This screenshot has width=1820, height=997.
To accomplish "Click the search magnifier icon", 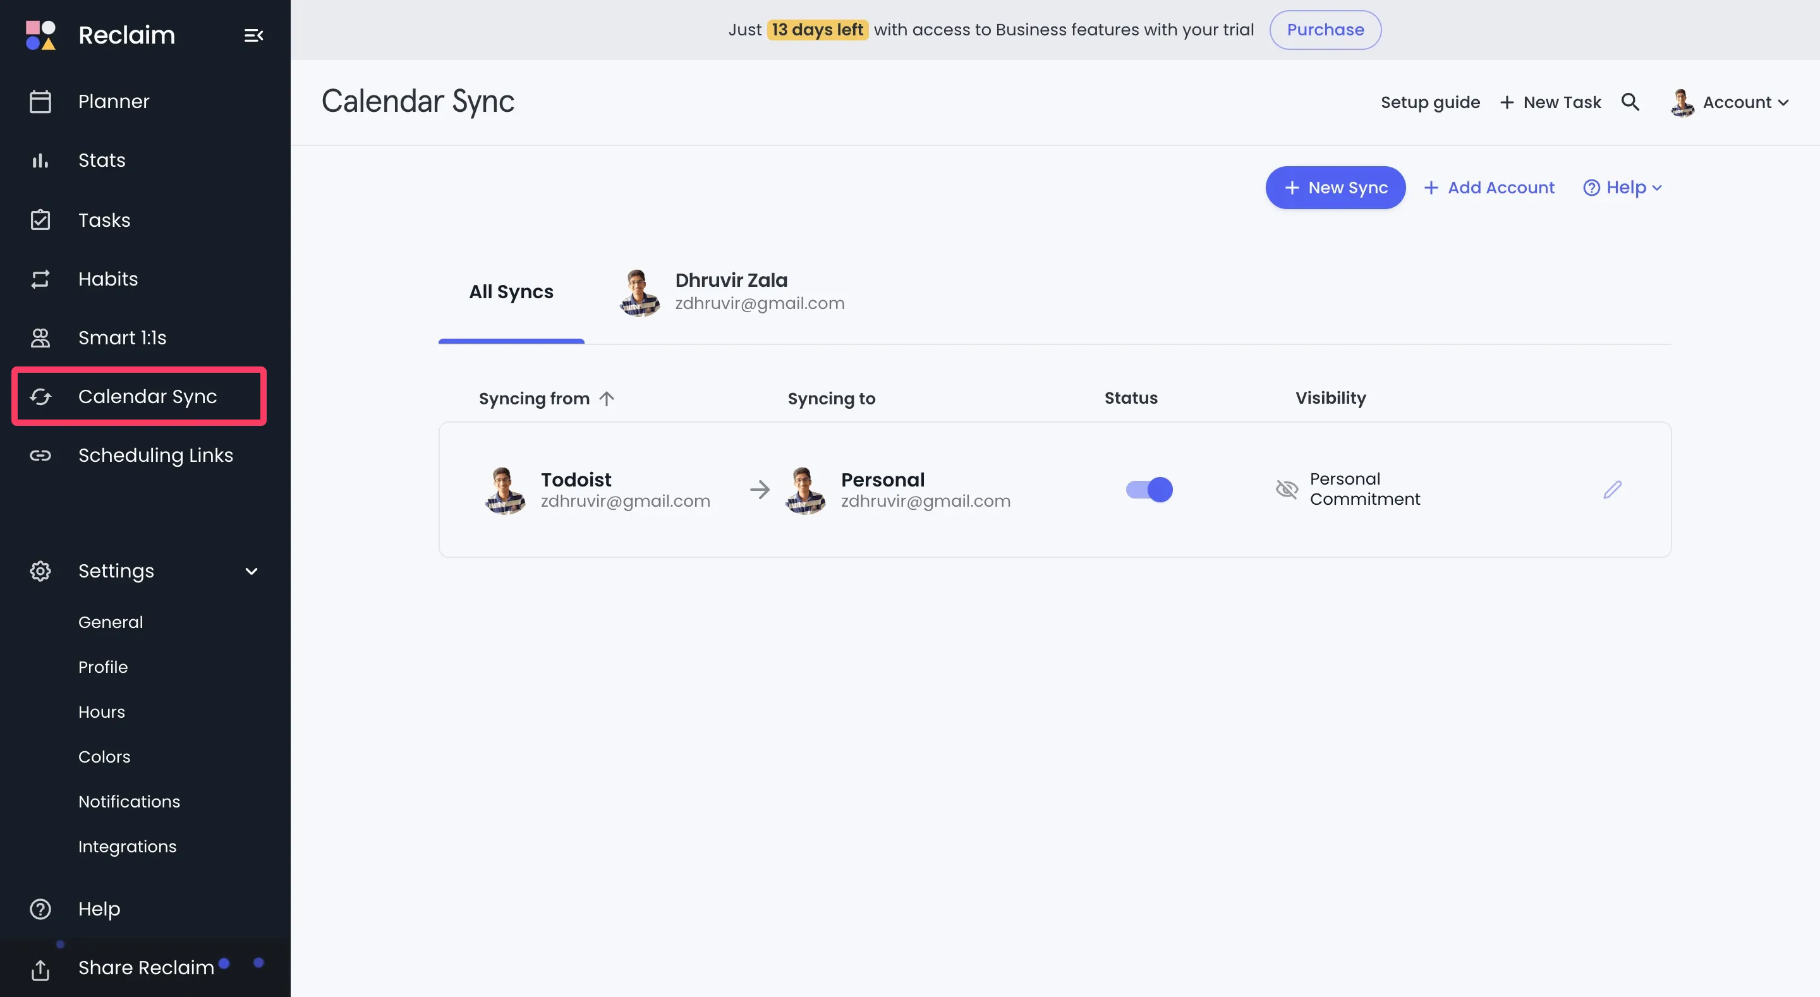I will [x=1630, y=102].
